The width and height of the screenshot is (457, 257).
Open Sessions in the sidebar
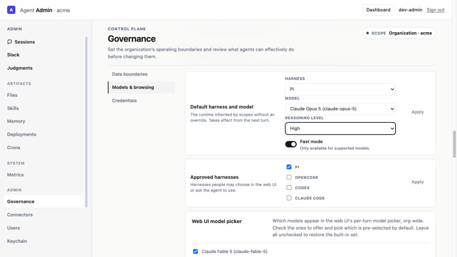tap(43, 42)
